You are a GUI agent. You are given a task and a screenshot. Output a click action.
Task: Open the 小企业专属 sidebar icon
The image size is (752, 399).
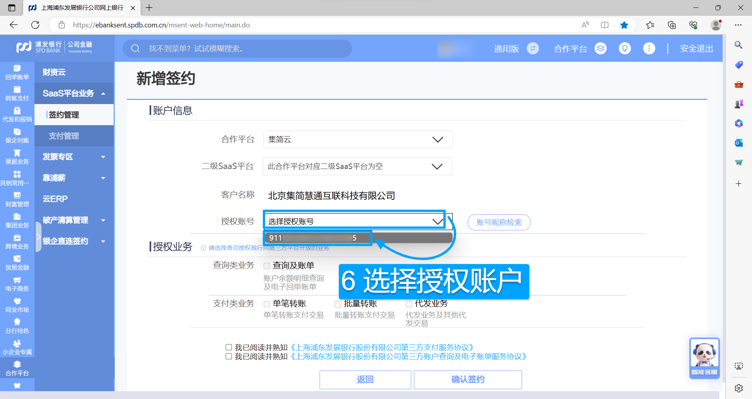pyautogui.click(x=17, y=347)
